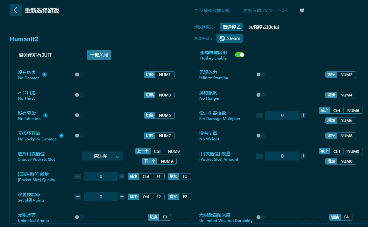The image size is (368, 227).
Task: Enable the No Weight toggle
Action: click(x=261, y=136)
